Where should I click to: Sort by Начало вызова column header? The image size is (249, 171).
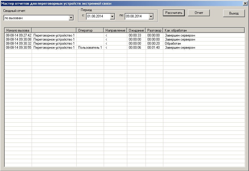pos(18,30)
